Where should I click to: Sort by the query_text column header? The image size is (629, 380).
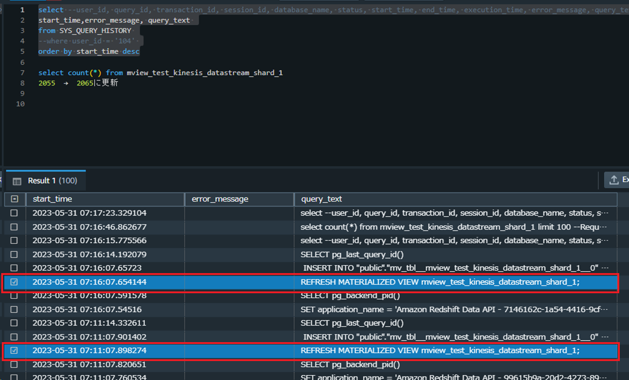click(456, 199)
